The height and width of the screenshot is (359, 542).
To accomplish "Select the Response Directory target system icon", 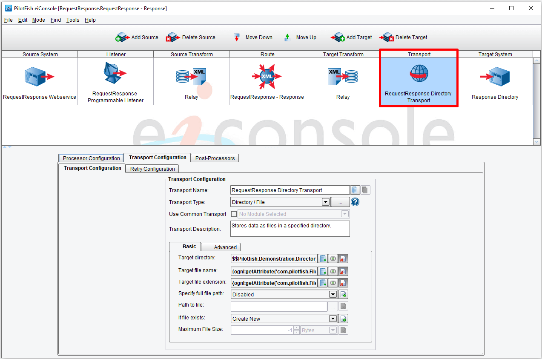I will point(495,77).
